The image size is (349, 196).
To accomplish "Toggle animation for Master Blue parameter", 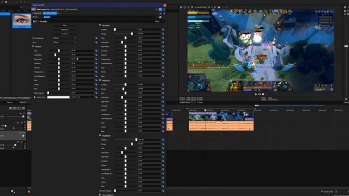I will pyautogui.click(x=97, y=89).
